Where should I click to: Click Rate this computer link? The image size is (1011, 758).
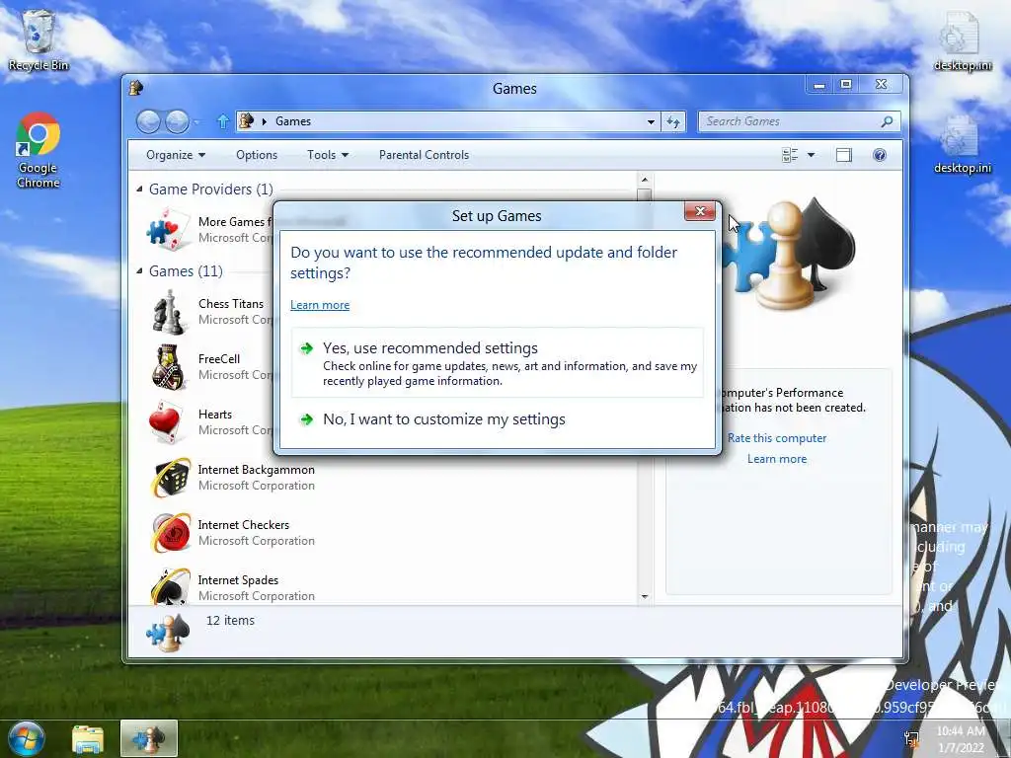click(777, 437)
